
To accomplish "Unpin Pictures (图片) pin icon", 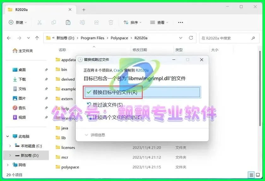I will [46, 98].
